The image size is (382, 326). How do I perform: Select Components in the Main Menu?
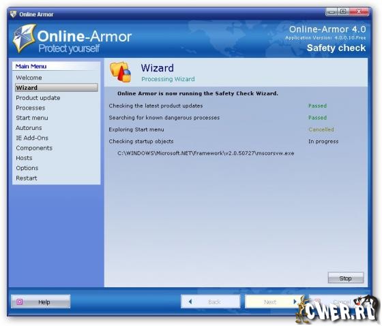pos(34,148)
